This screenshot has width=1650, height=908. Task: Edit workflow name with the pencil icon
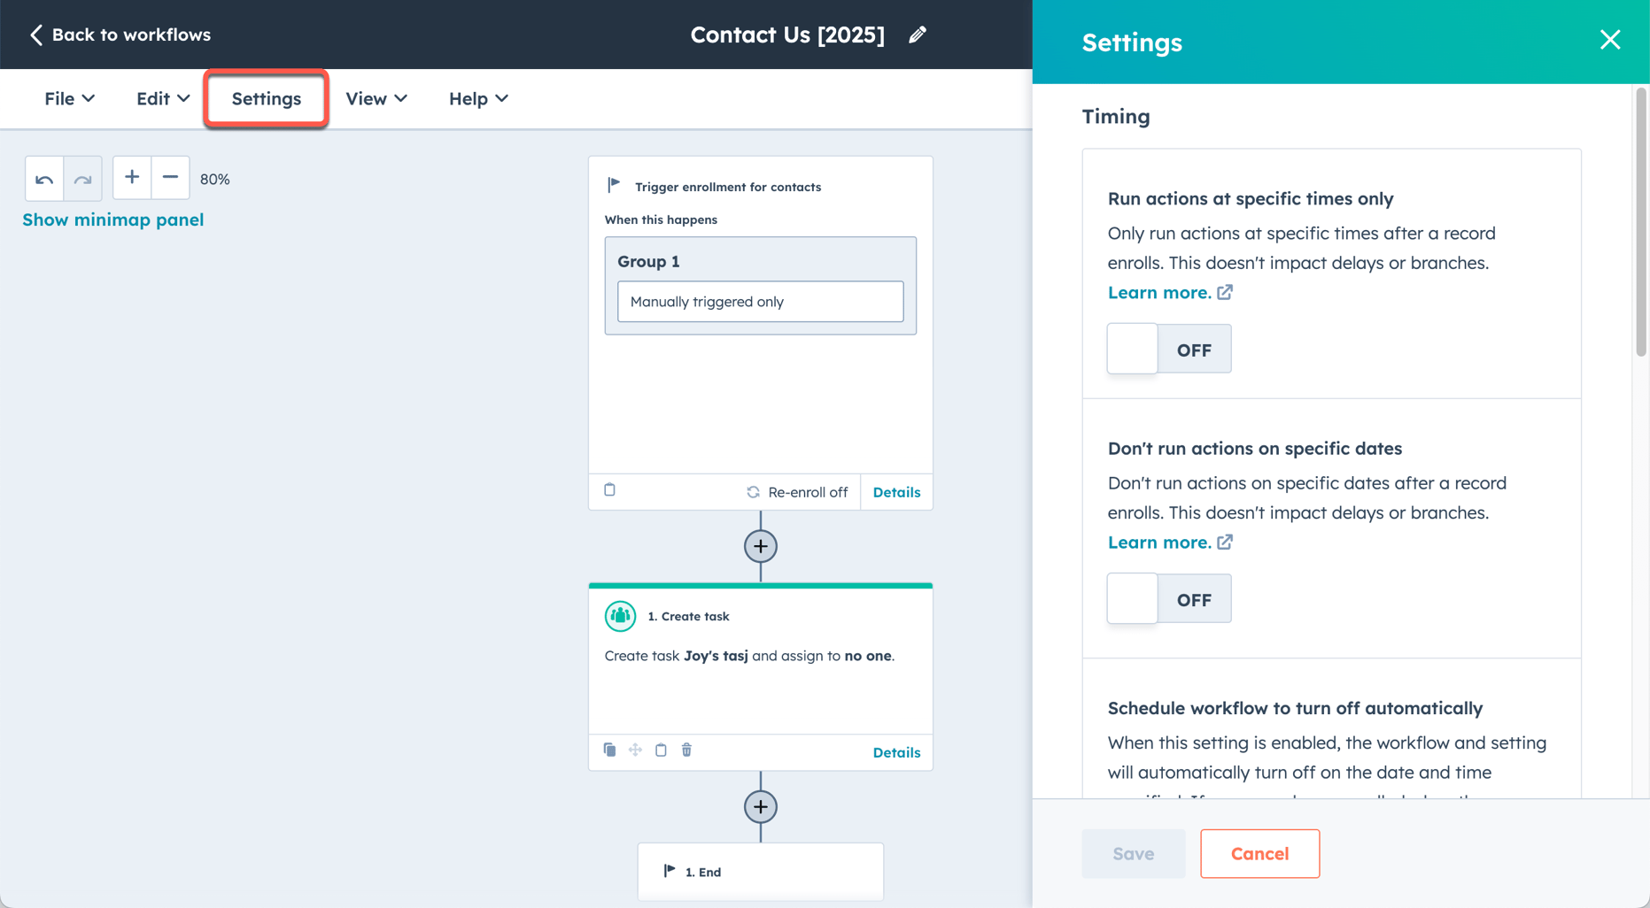(918, 35)
